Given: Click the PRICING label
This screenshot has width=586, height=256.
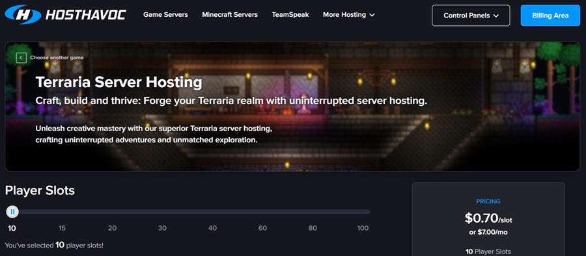Looking at the screenshot, I should pyautogui.click(x=488, y=201).
